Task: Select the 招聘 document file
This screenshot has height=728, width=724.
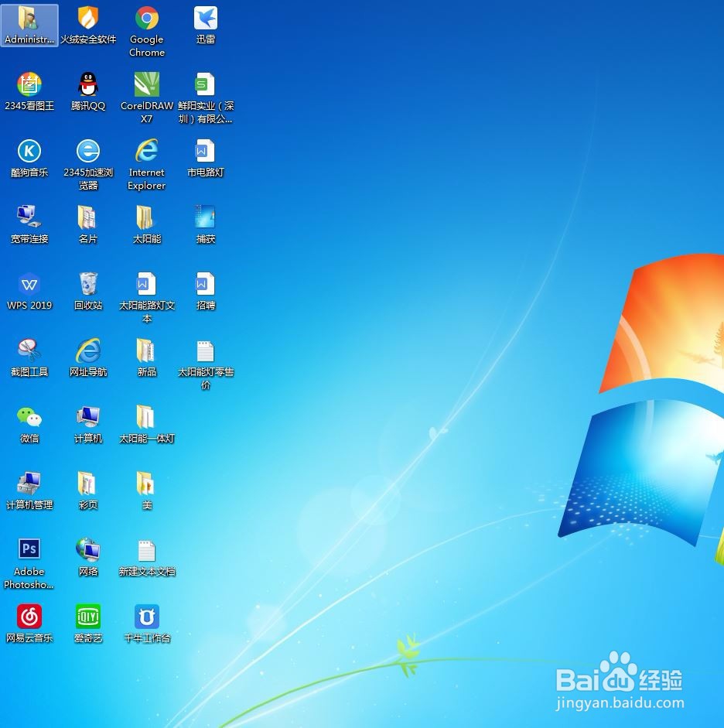Action: pyautogui.click(x=206, y=291)
